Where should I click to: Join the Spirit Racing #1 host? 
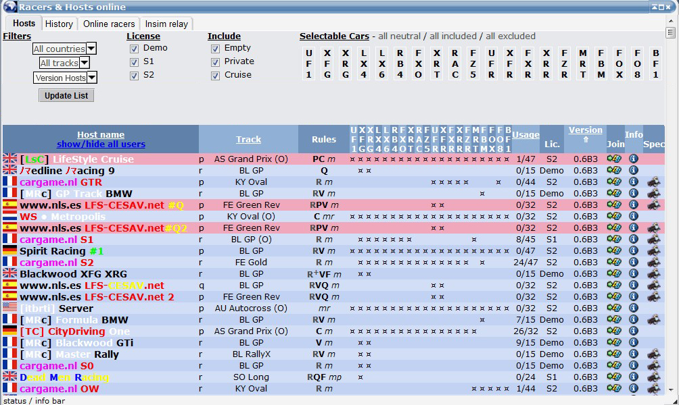pos(614,250)
